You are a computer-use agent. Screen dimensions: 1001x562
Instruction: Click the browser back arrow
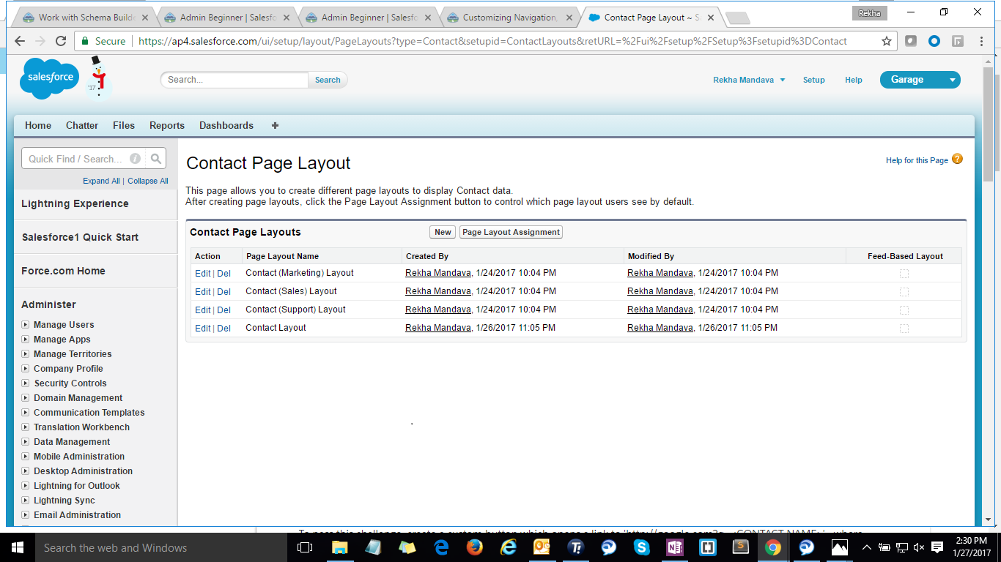click(20, 41)
